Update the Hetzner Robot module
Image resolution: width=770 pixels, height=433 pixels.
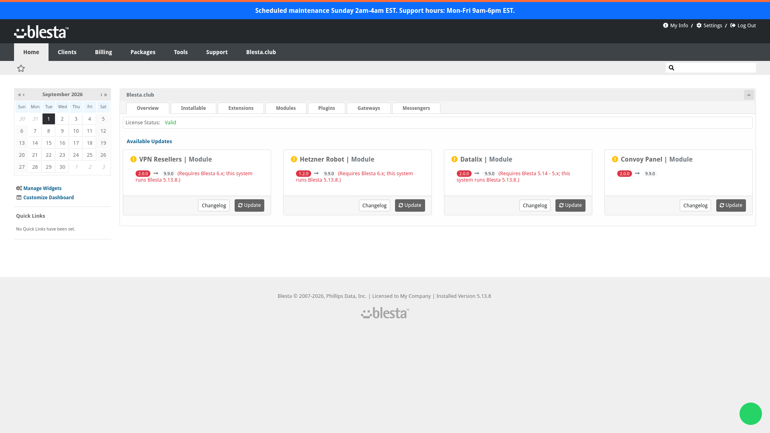tap(410, 206)
